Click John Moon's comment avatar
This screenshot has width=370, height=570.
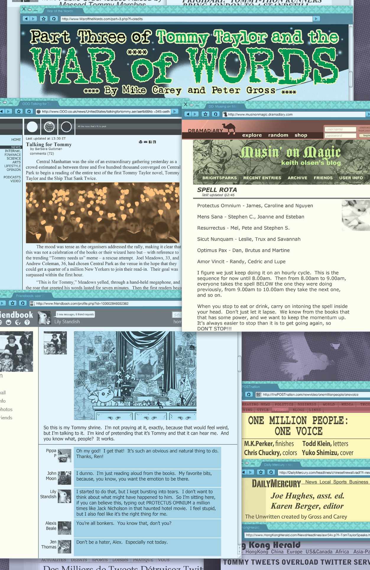click(64, 478)
